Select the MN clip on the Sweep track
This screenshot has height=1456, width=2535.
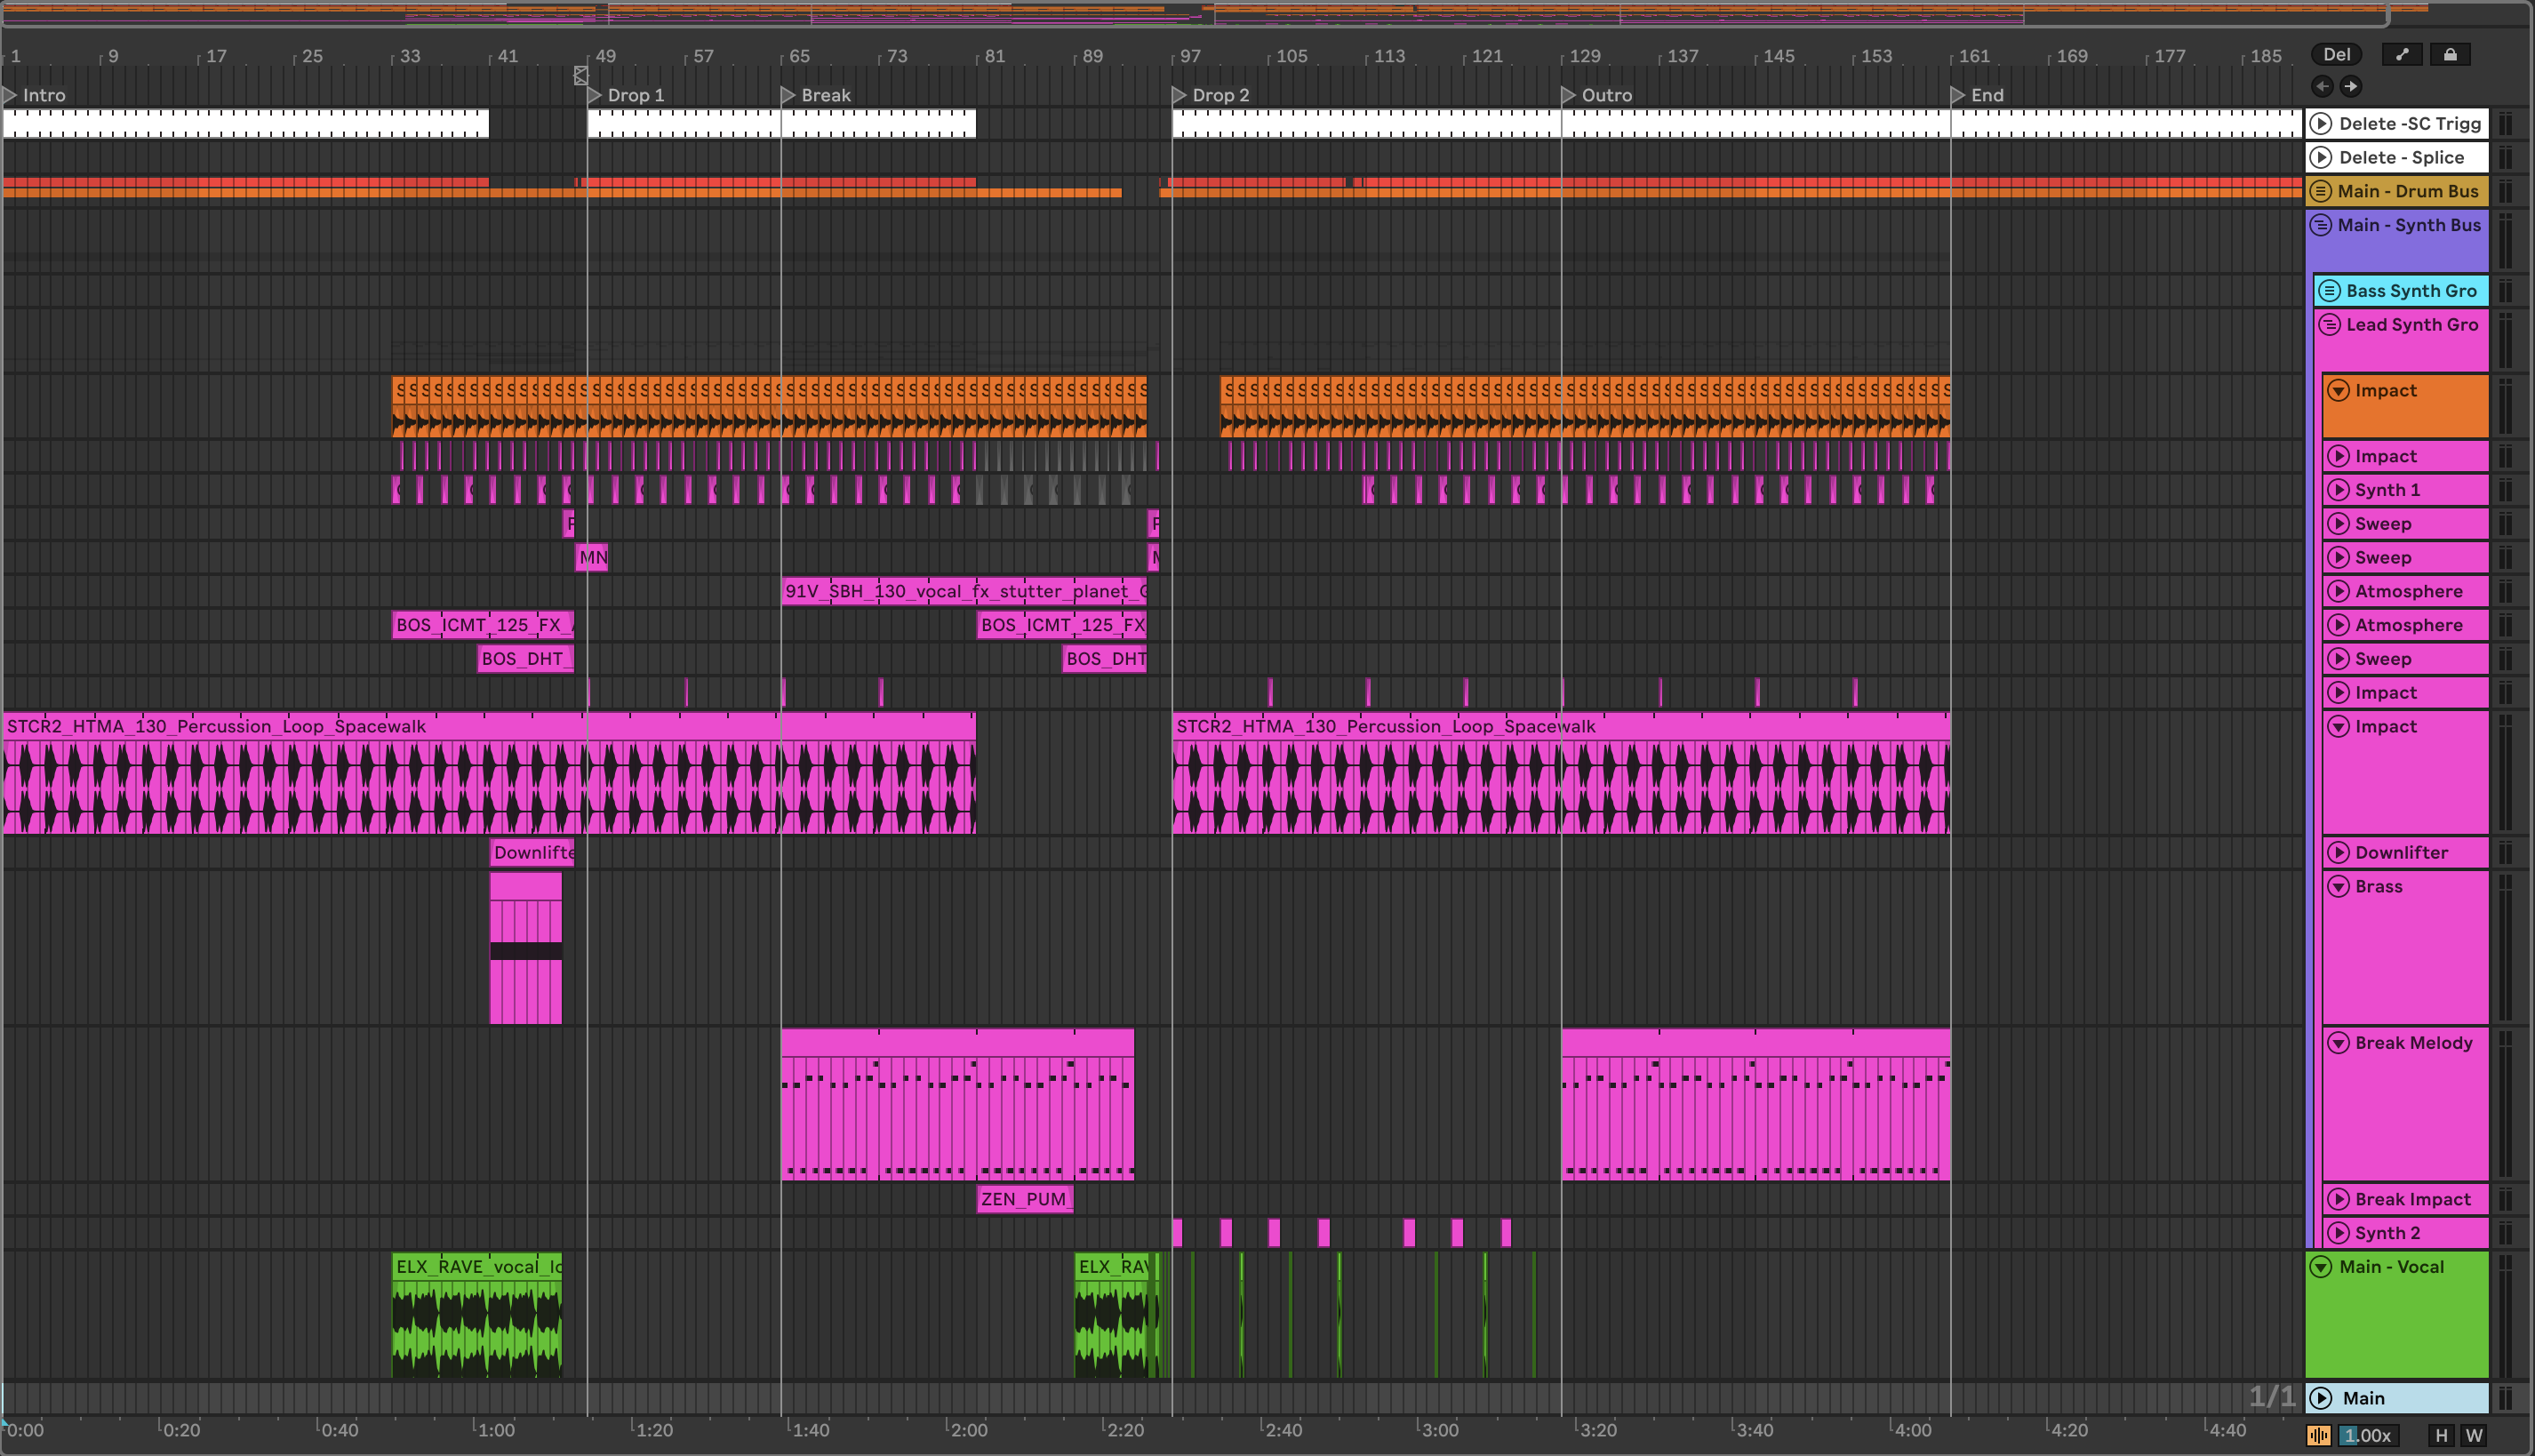592,557
